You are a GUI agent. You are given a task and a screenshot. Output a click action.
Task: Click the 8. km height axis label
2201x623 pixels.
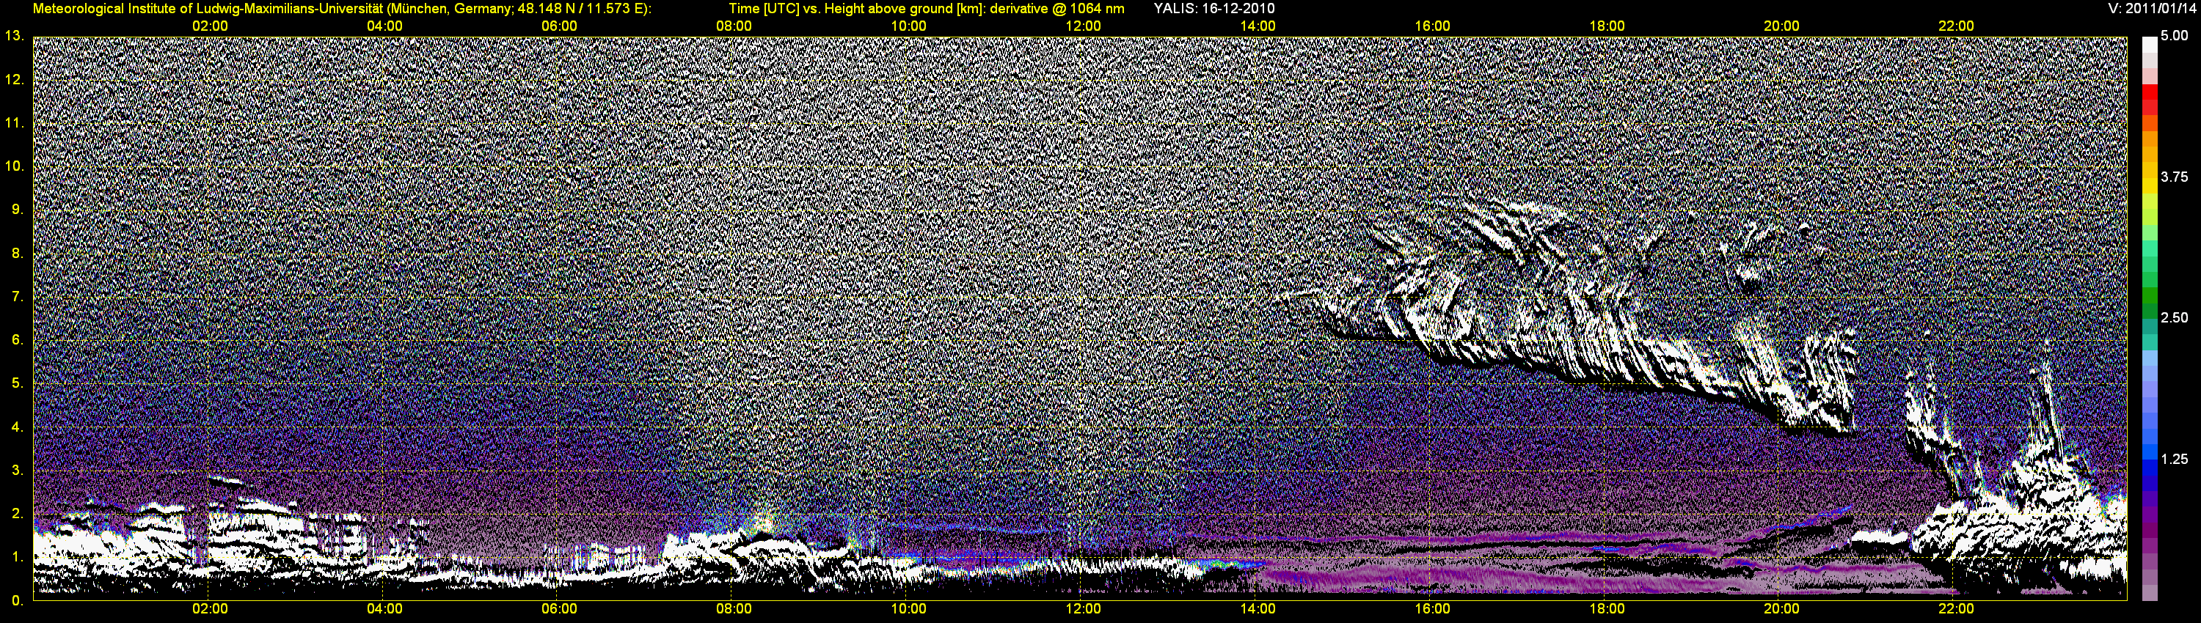tap(17, 254)
